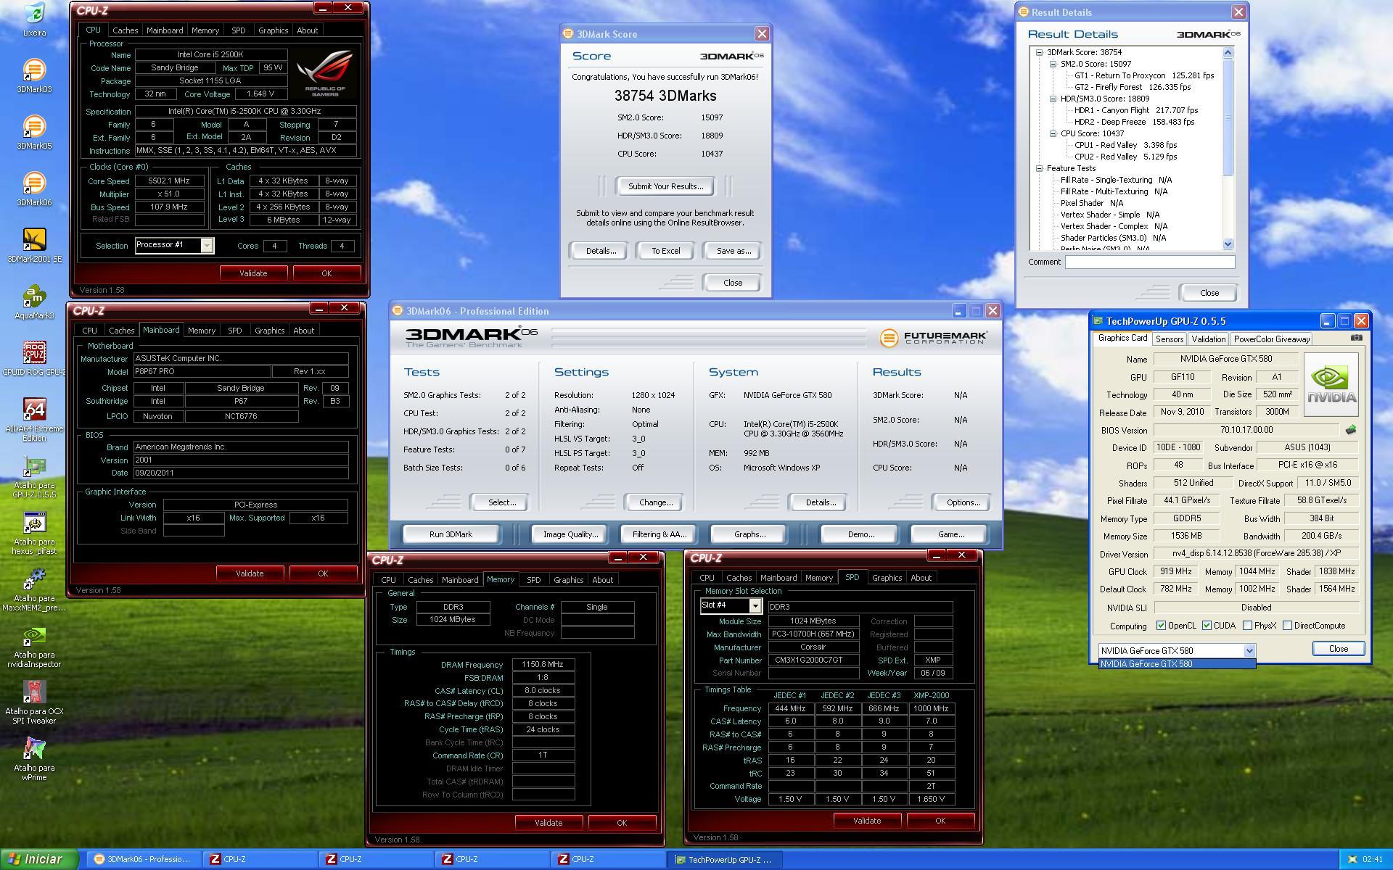Image resolution: width=1393 pixels, height=870 pixels.
Task: Click the Result Details scroll-up arrow
Action: [x=1228, y=52]
